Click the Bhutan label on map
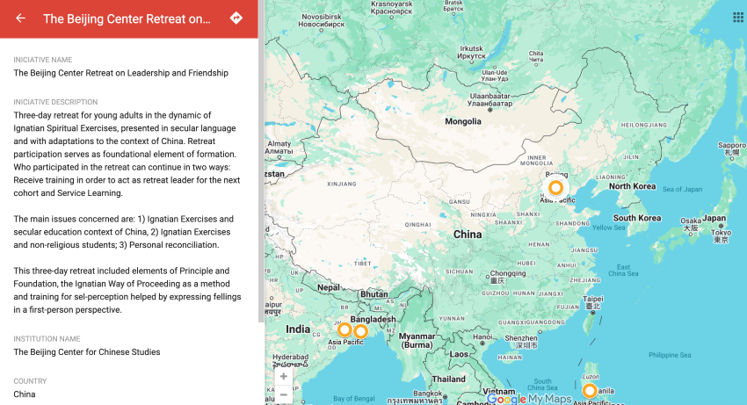 click(x=374, y=294)
